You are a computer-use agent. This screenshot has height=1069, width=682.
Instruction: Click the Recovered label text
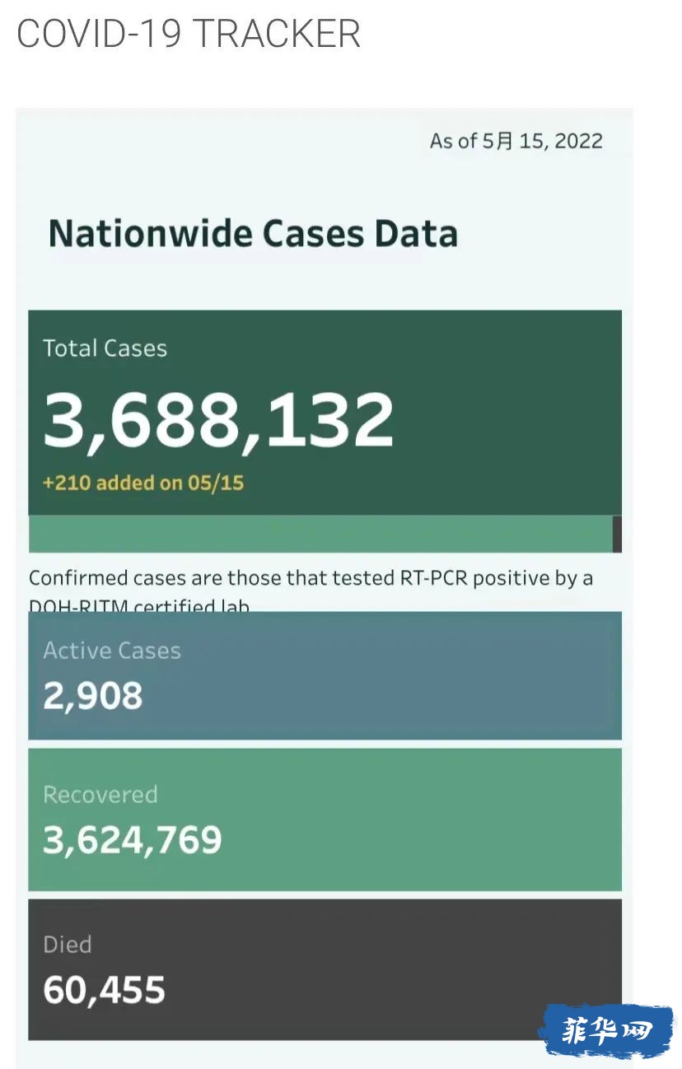100,795
